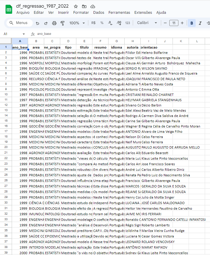This screenshot has width=210, height=255.
Task: Select the header cell 'autoria'
Action: (x=132, y=47)
